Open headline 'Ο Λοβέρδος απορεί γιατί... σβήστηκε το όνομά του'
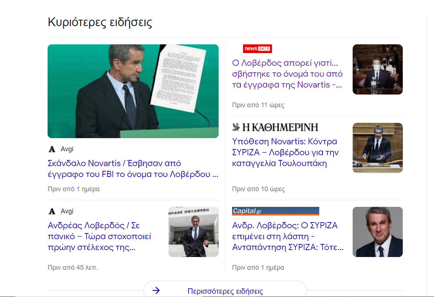 click(287, 74)
